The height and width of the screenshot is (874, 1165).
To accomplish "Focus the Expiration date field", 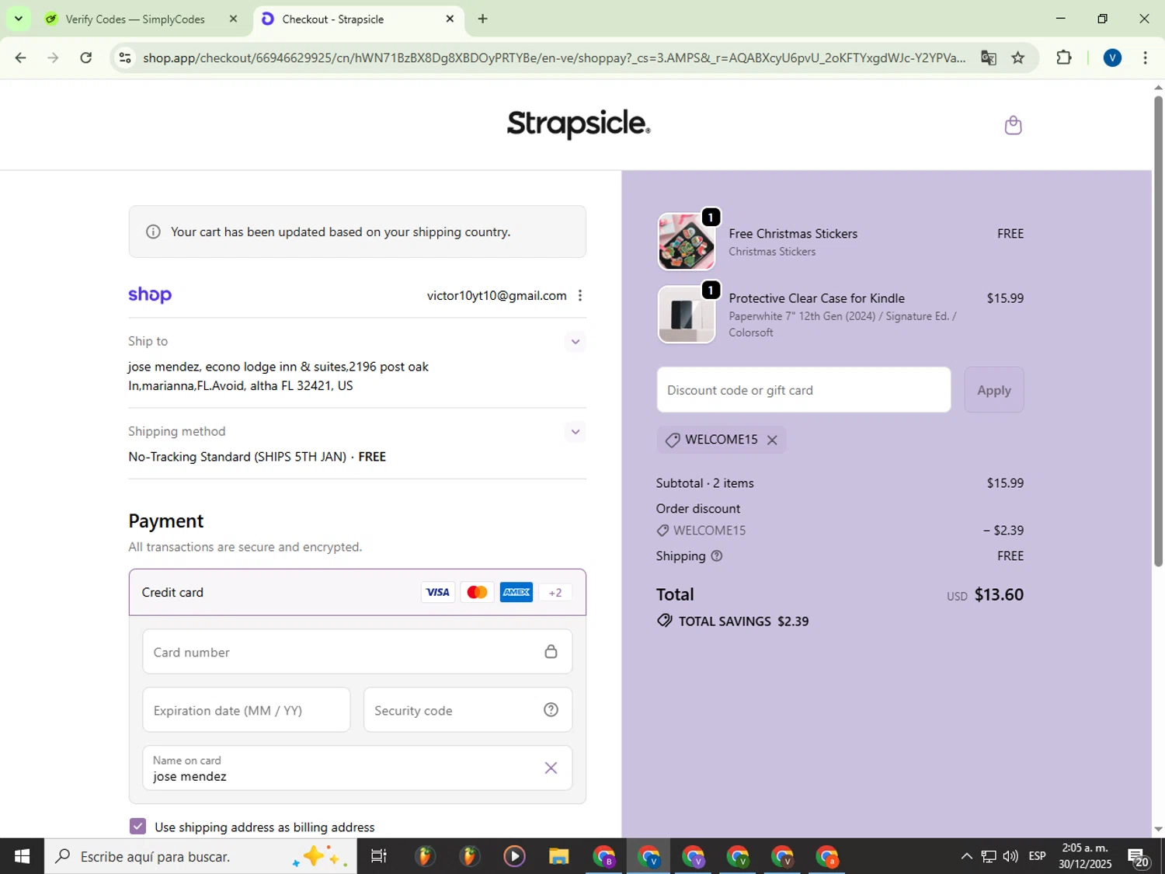I will tap(246, 709).
